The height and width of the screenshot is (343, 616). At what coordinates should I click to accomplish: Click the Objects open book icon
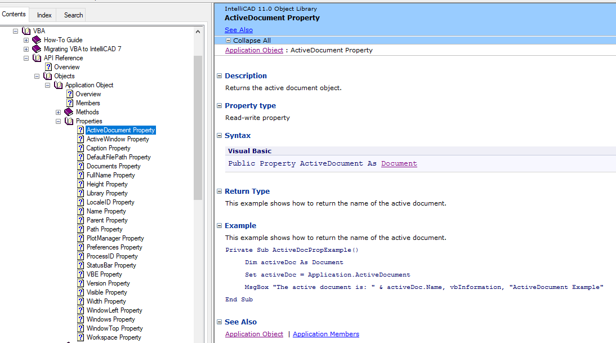point(47,76)
